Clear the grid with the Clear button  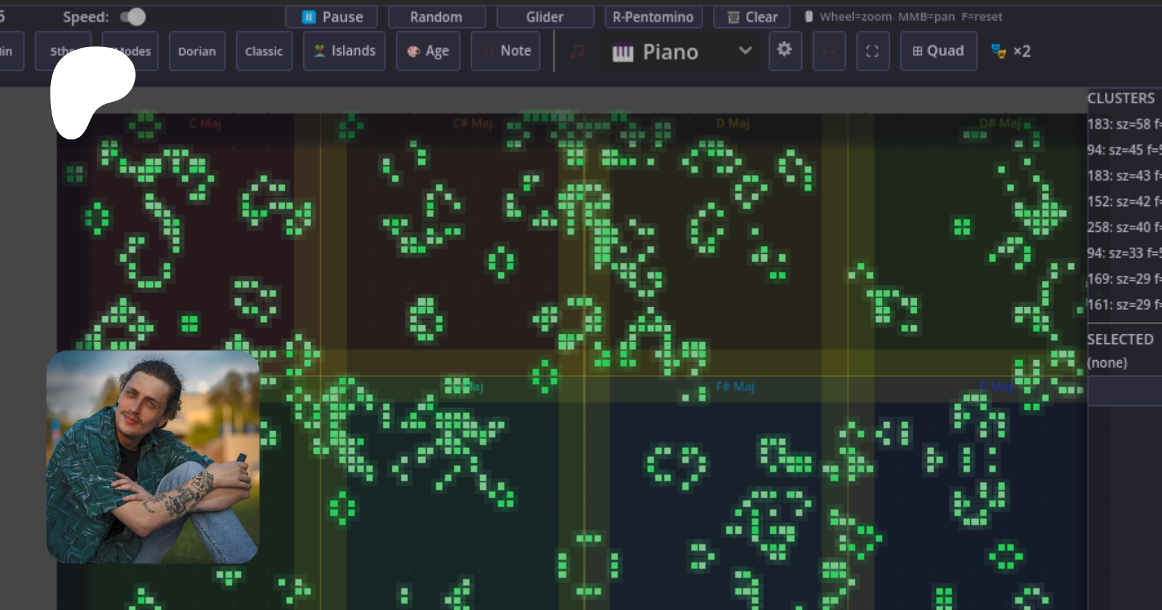click(752, 17)
